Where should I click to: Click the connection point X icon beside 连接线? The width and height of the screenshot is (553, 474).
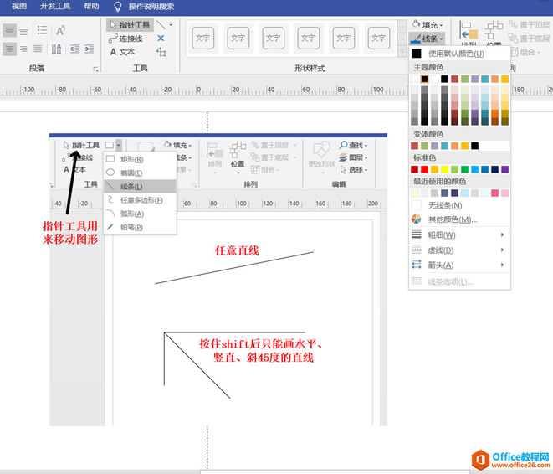[x=161, y=39]
